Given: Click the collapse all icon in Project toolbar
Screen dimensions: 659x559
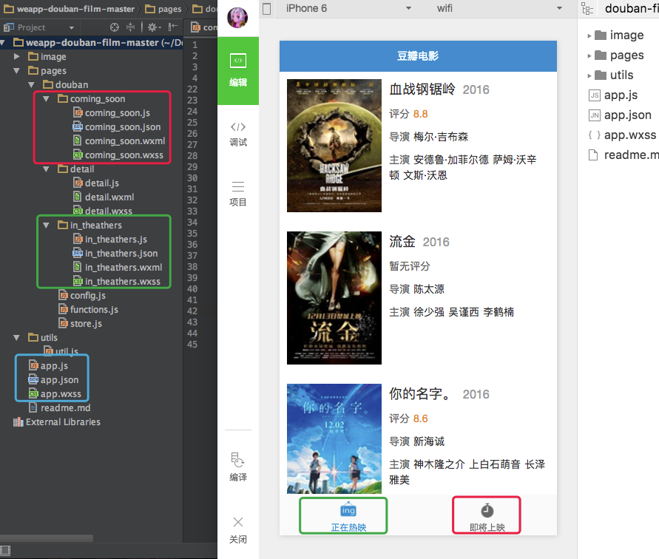Looking at the screenshot, I should [131, 27].
